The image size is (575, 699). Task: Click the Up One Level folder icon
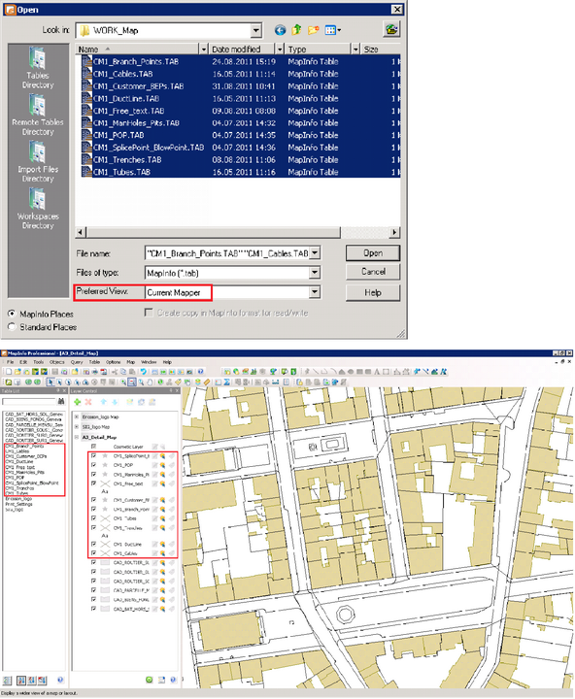pos(296,30)
